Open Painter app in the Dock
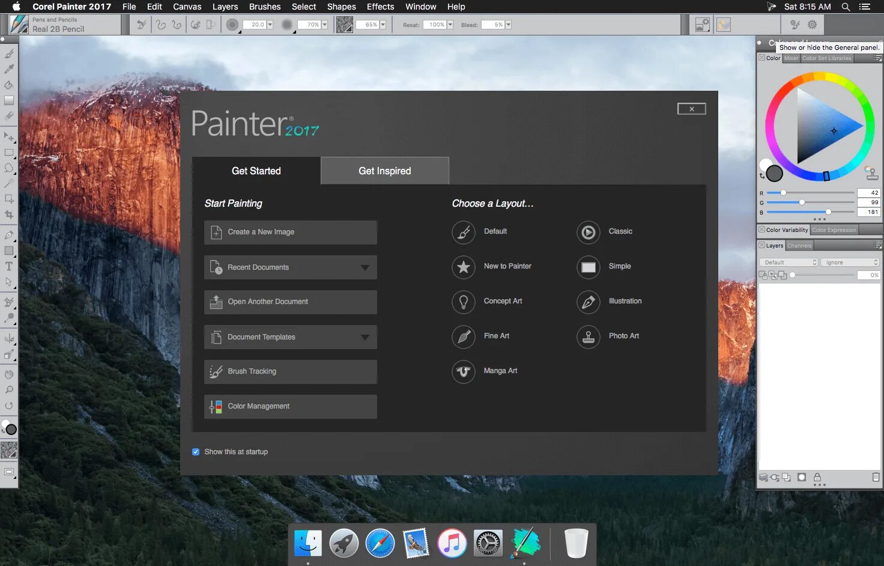The height and width of the screenshot is (566, 884). [x=525, y=543]
